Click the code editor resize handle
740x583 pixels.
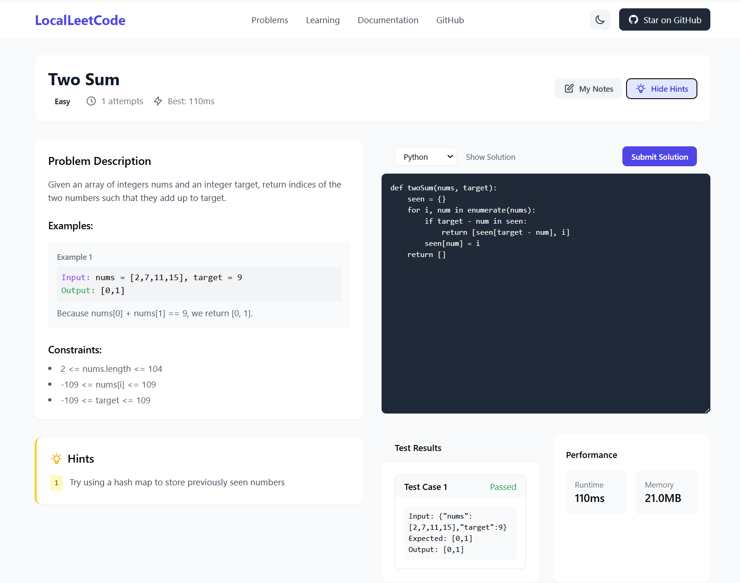tap(707, 410)
